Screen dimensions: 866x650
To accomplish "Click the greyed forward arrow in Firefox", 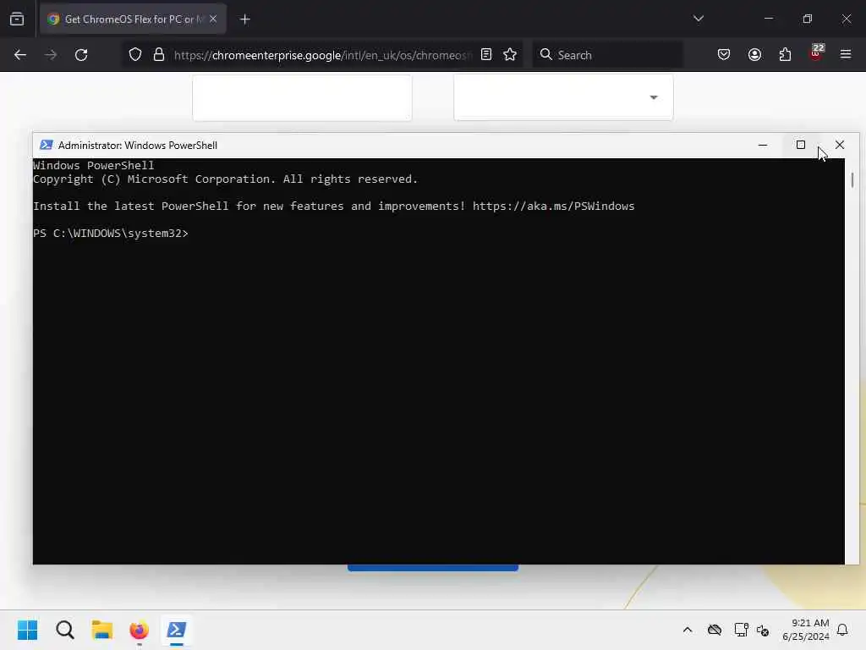I will [51, 55].
